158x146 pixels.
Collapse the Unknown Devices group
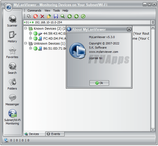click(26, 43)
